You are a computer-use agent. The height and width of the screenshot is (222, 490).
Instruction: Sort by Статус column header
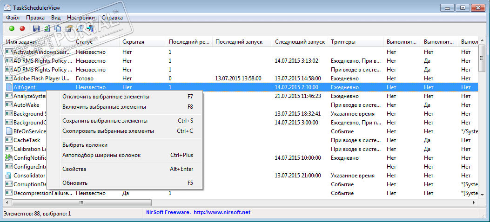coord(96,42)
